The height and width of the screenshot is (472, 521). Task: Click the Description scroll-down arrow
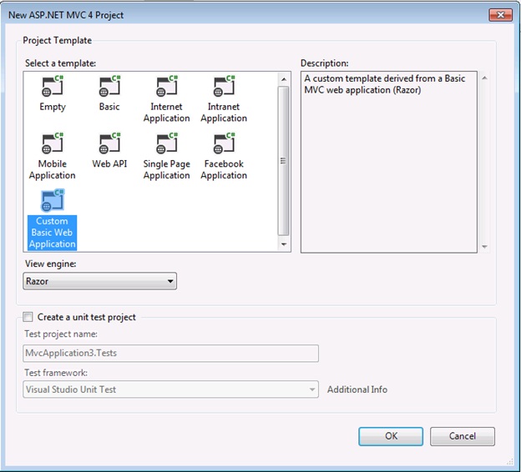pyautogui.click(x=484, y=247)
